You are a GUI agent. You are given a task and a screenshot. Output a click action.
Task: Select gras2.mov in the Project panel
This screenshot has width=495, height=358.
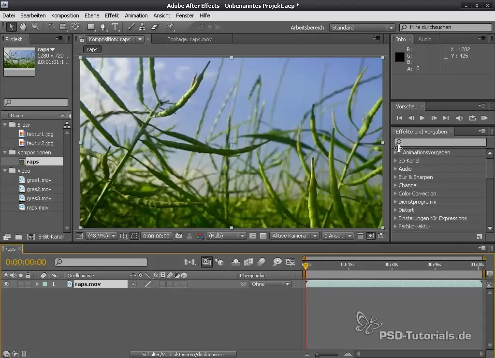[39, 189]
